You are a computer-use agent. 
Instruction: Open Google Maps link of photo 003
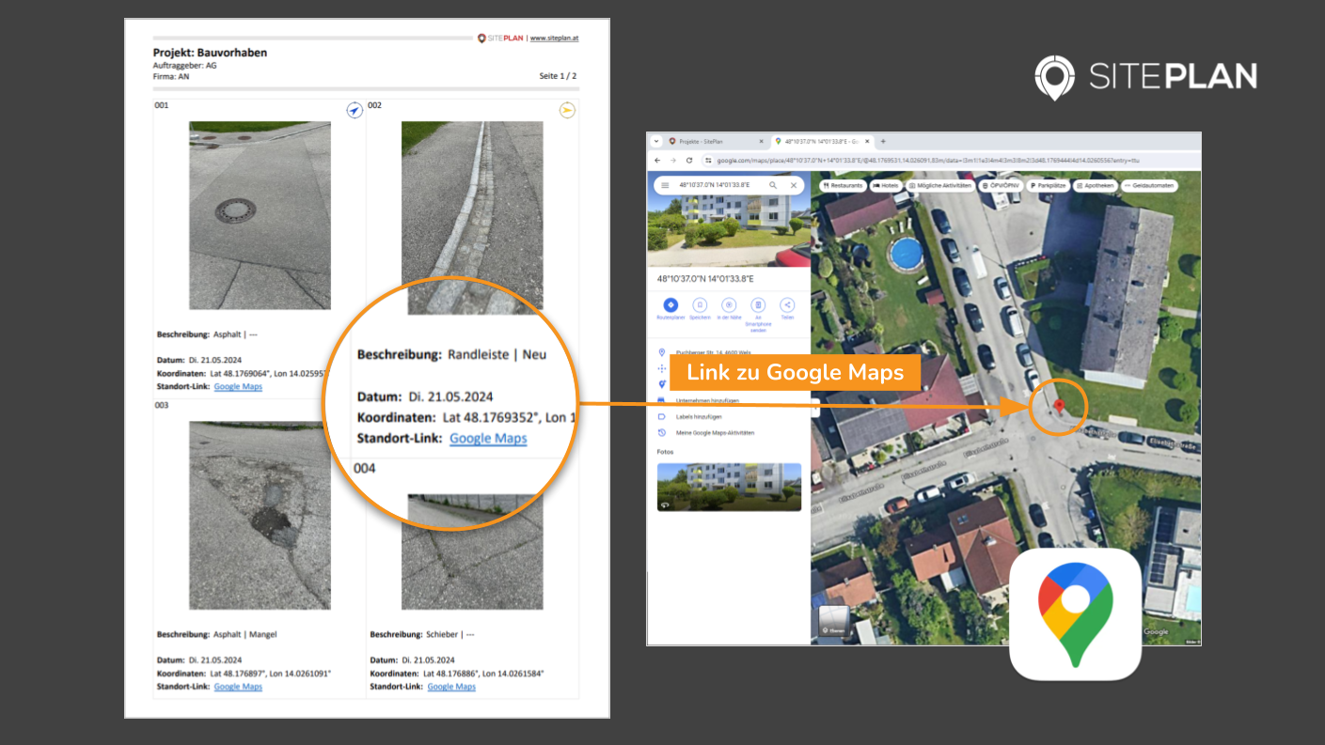click(238, 687)
